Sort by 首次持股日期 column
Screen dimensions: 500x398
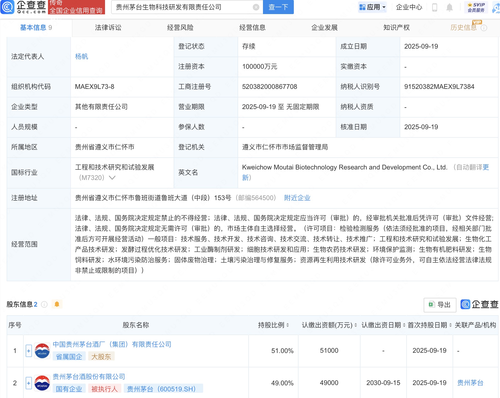click(450, 325)
